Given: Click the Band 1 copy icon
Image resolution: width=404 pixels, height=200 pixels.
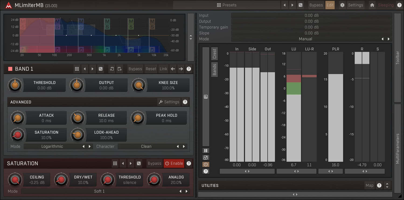Looking at the screenshot, I should [112, 69].
